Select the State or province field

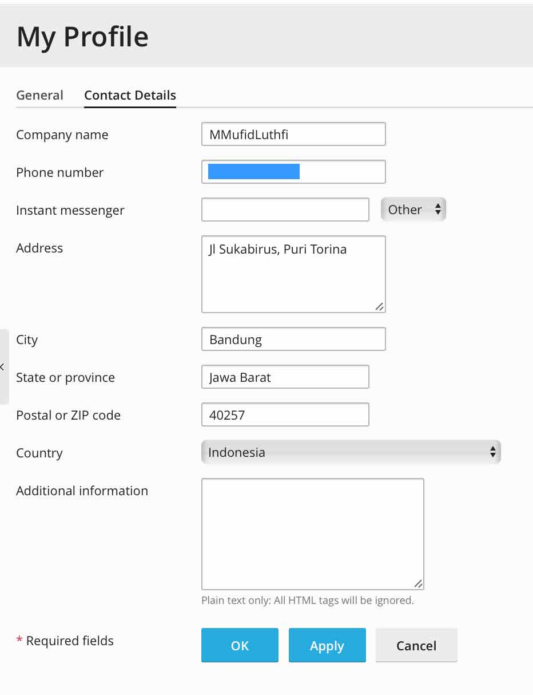(285, 376)
